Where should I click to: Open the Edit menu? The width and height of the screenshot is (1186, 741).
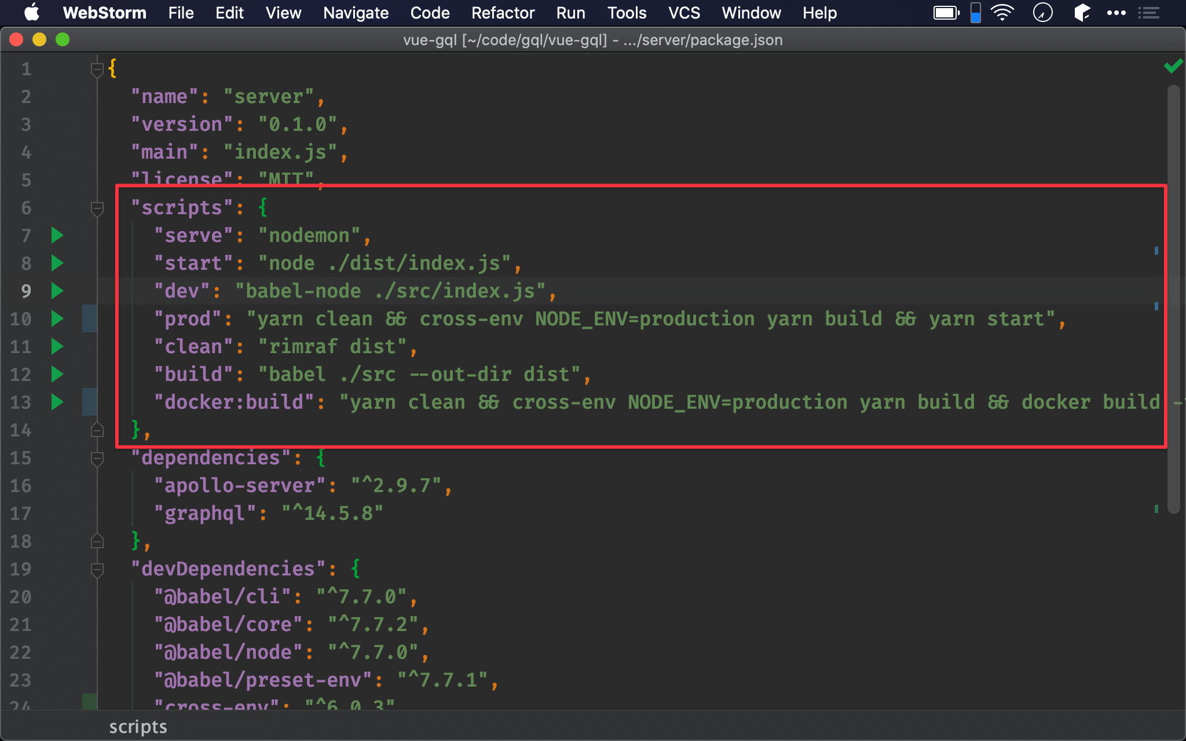(x=229, y=13)
